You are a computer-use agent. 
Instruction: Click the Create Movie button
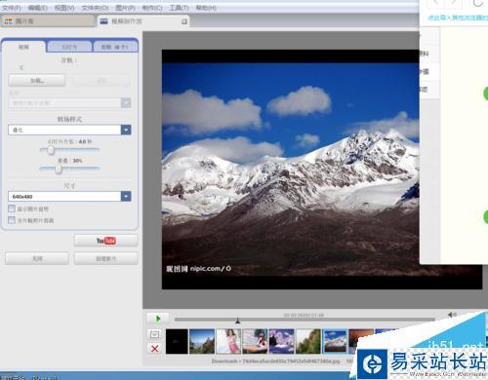106,259
